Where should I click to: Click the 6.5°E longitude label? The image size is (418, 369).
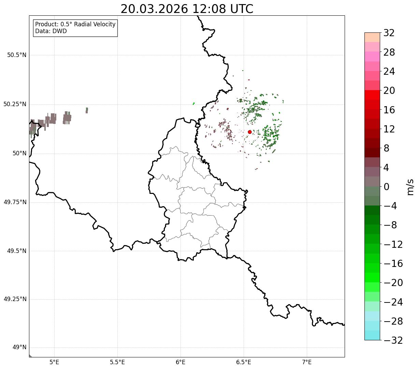(x=244, y=362)
